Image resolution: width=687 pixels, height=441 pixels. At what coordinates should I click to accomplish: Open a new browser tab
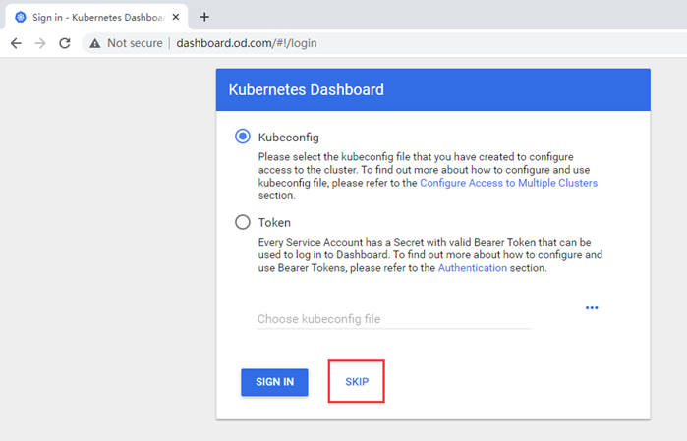pyautogui.click(x=204, y=17)
